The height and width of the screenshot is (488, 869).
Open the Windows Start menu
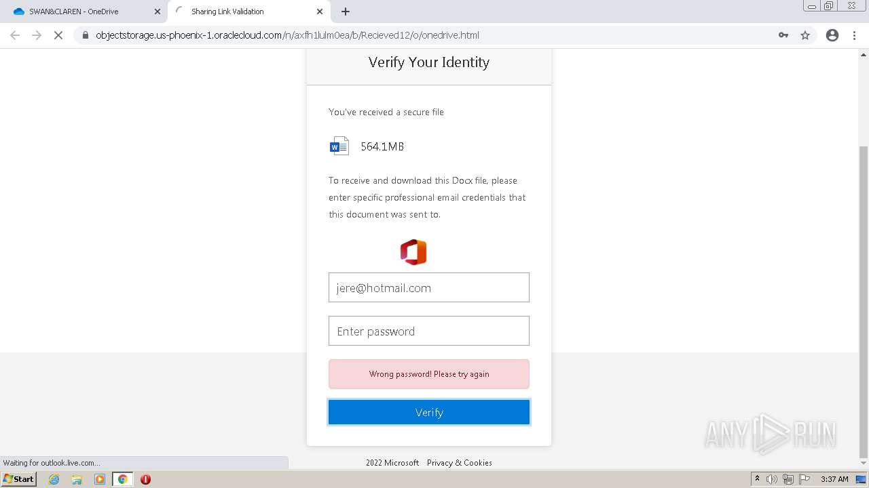pos(19,479)
